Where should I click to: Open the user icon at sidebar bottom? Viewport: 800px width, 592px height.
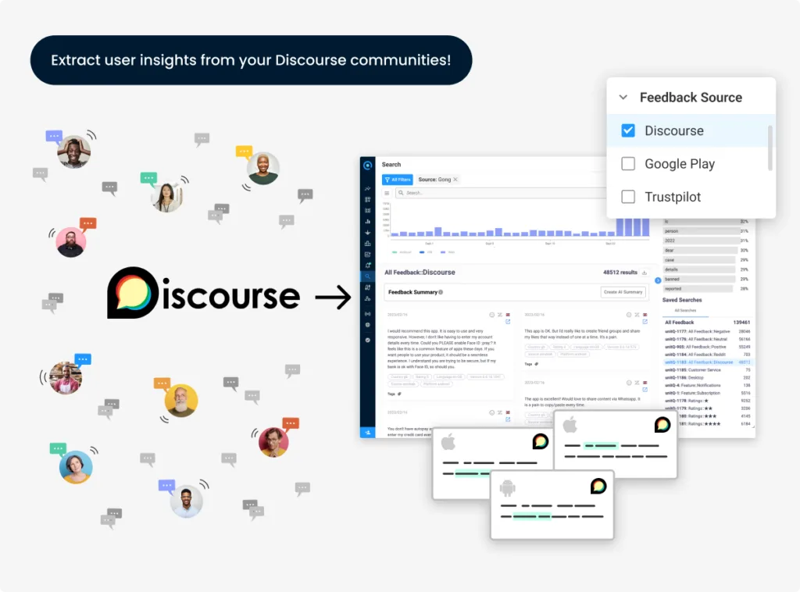tap(367, 433)
